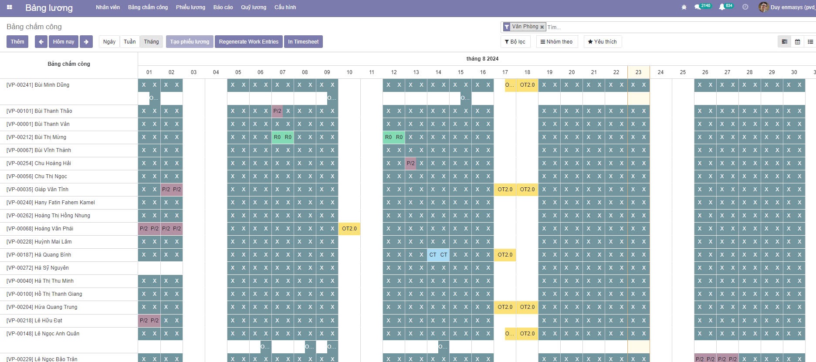
Task: Go to next month arrow
Action: tap(86, 42)
